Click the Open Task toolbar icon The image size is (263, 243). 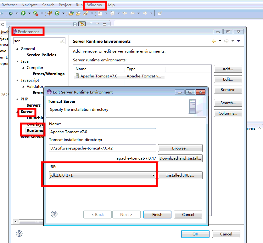point(78,14)
